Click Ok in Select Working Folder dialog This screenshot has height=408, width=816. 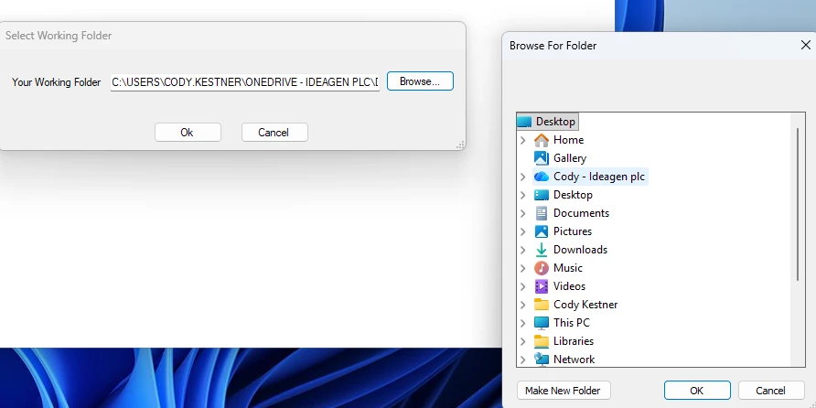coord(188,132)
